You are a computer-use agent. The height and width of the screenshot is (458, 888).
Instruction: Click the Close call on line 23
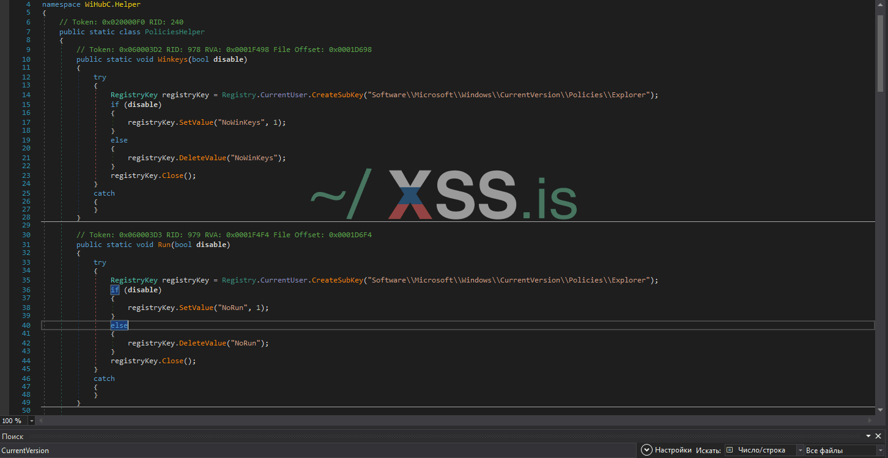tap(172, 175)
